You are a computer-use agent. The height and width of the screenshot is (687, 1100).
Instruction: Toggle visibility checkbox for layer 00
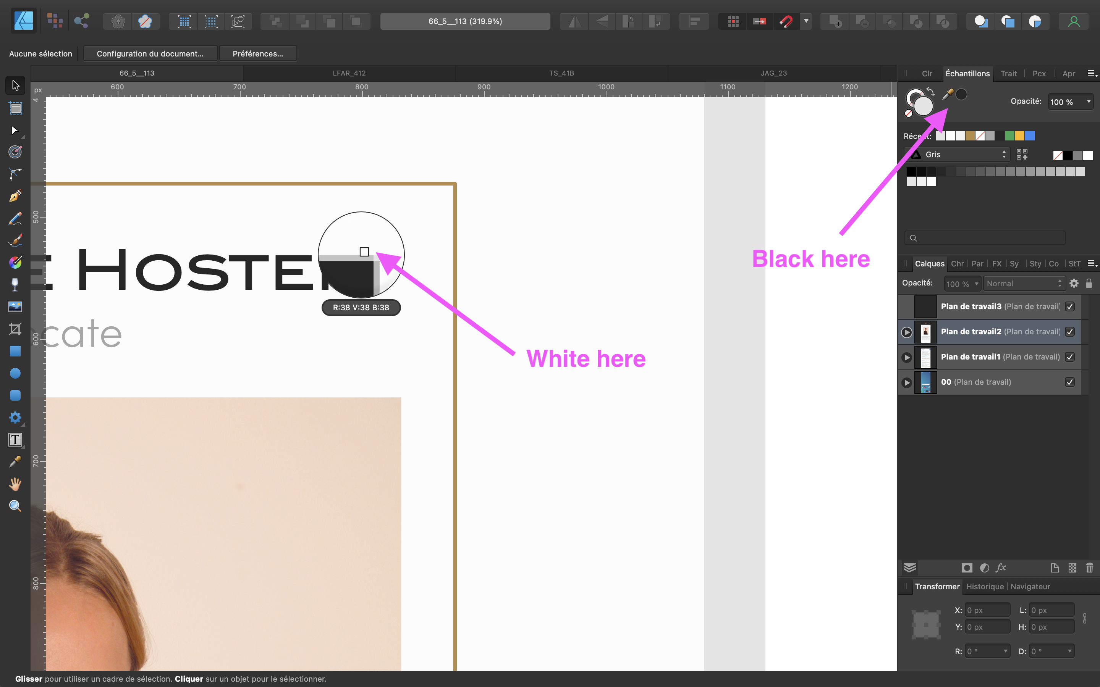(1069, 382)
